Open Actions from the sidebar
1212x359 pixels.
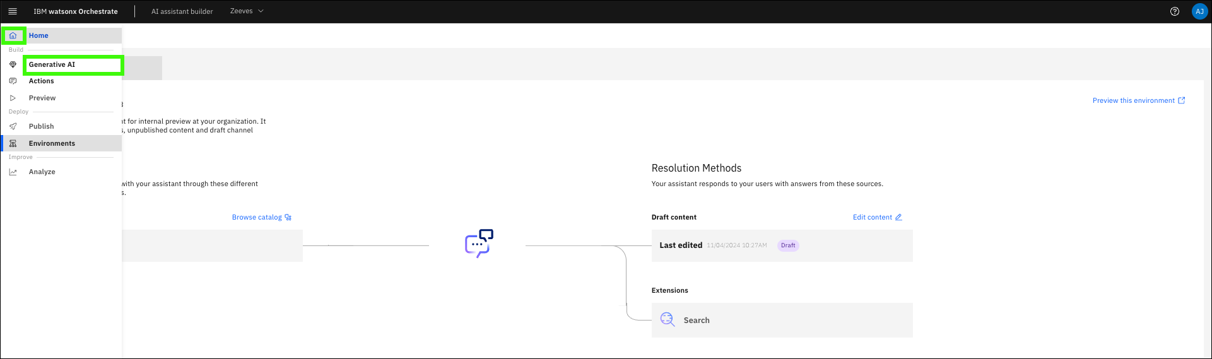[x=42, y=81]
